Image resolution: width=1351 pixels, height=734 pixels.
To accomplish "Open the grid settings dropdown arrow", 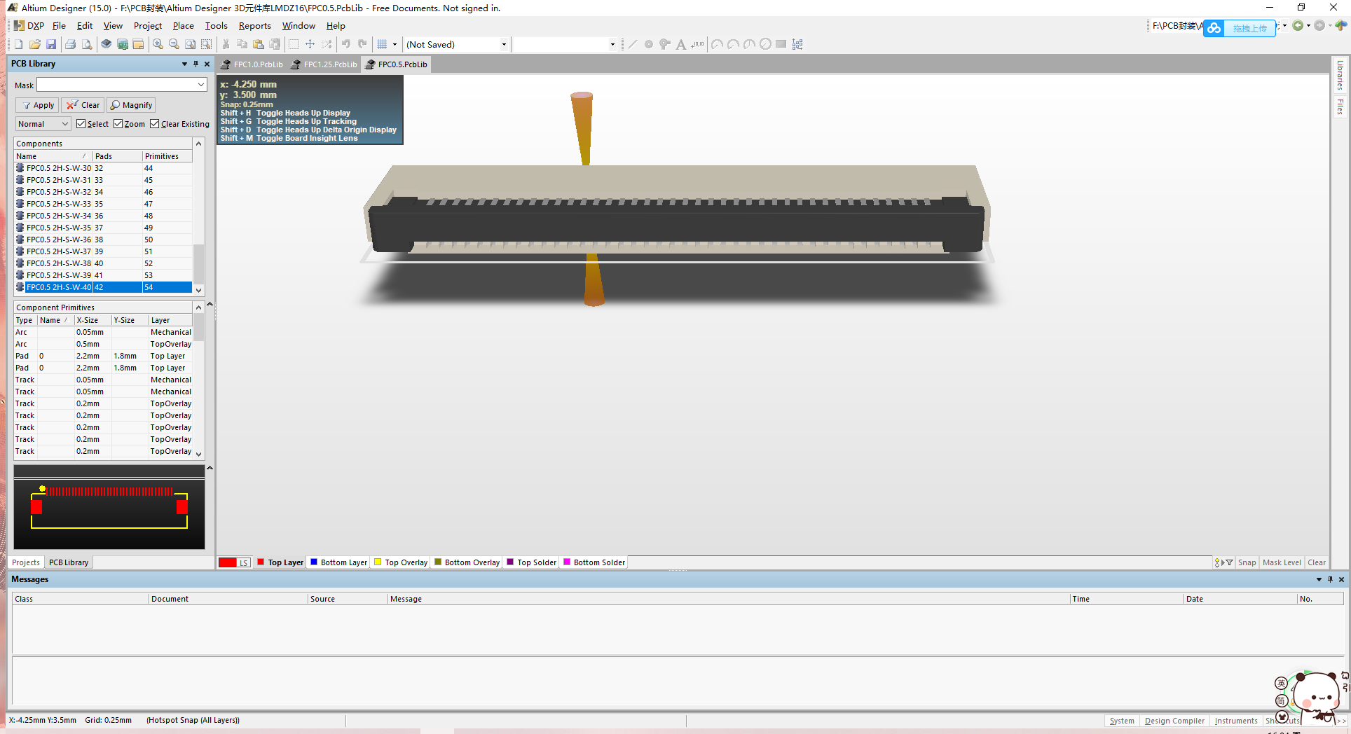I will click(395, 44).
